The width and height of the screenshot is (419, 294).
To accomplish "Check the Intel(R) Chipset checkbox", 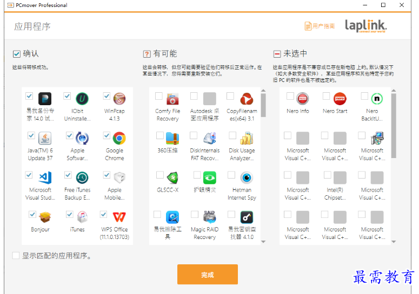I will coord(327,175).
